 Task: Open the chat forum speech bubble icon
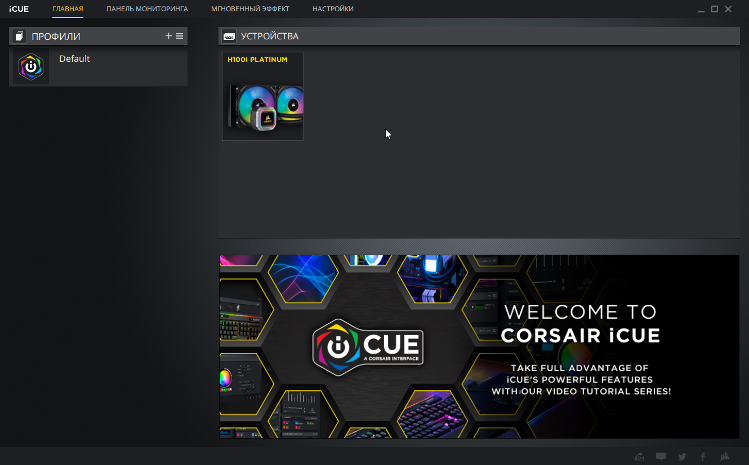661,457
